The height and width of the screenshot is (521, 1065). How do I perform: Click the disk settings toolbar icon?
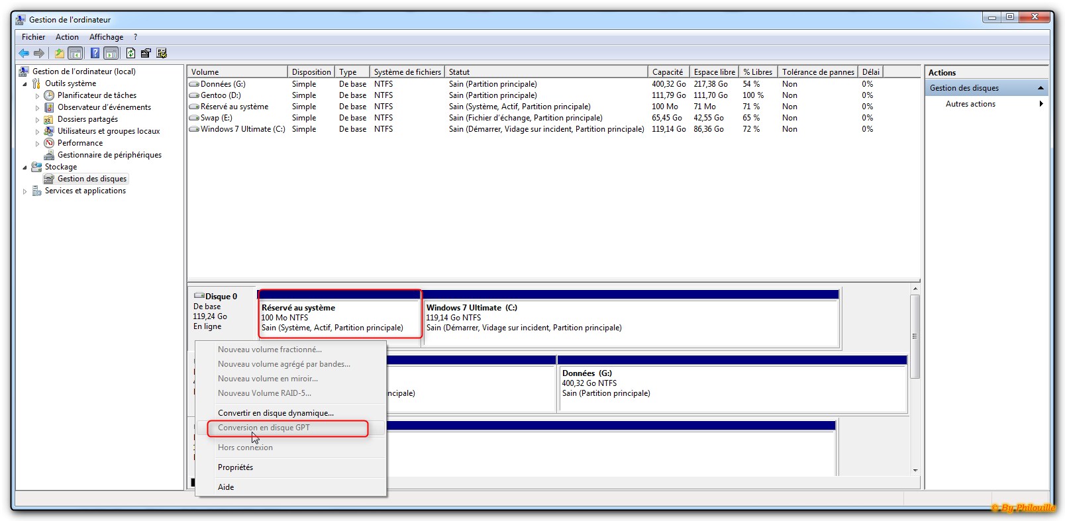coord(162,53)
